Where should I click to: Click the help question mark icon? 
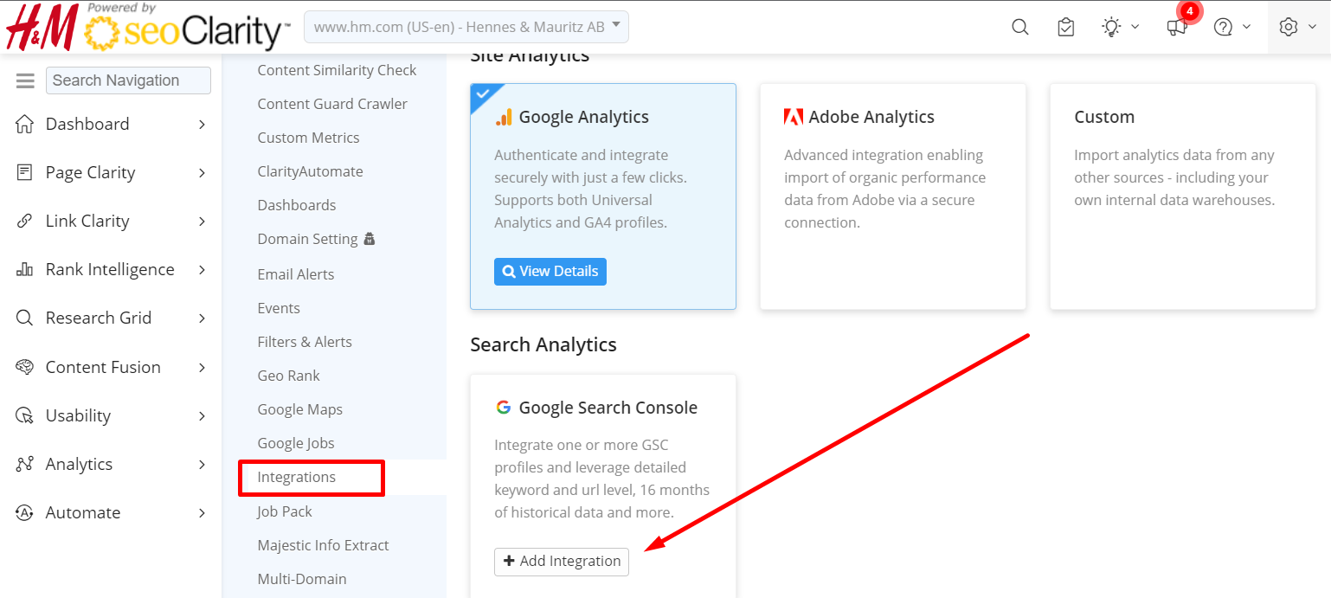[x=1223, y=27]
